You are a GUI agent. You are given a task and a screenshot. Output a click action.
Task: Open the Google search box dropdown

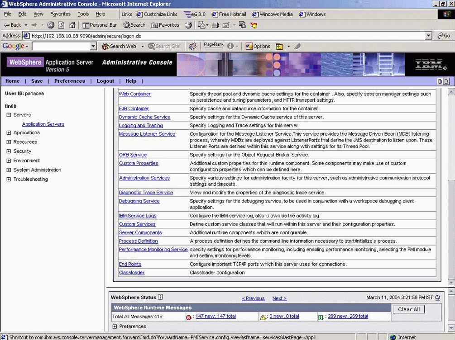pyautogui.click(x=93, y=46)
